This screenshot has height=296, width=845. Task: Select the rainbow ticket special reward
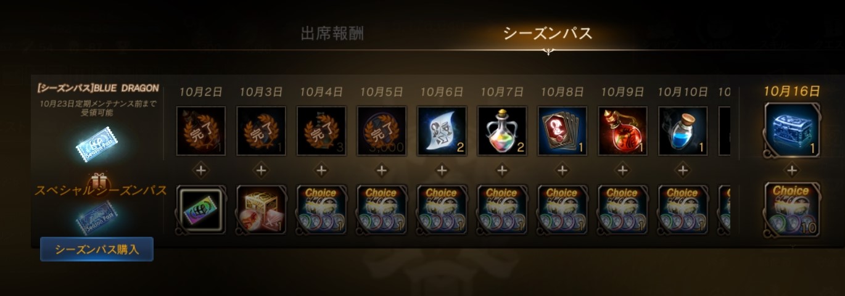(201, 210)
